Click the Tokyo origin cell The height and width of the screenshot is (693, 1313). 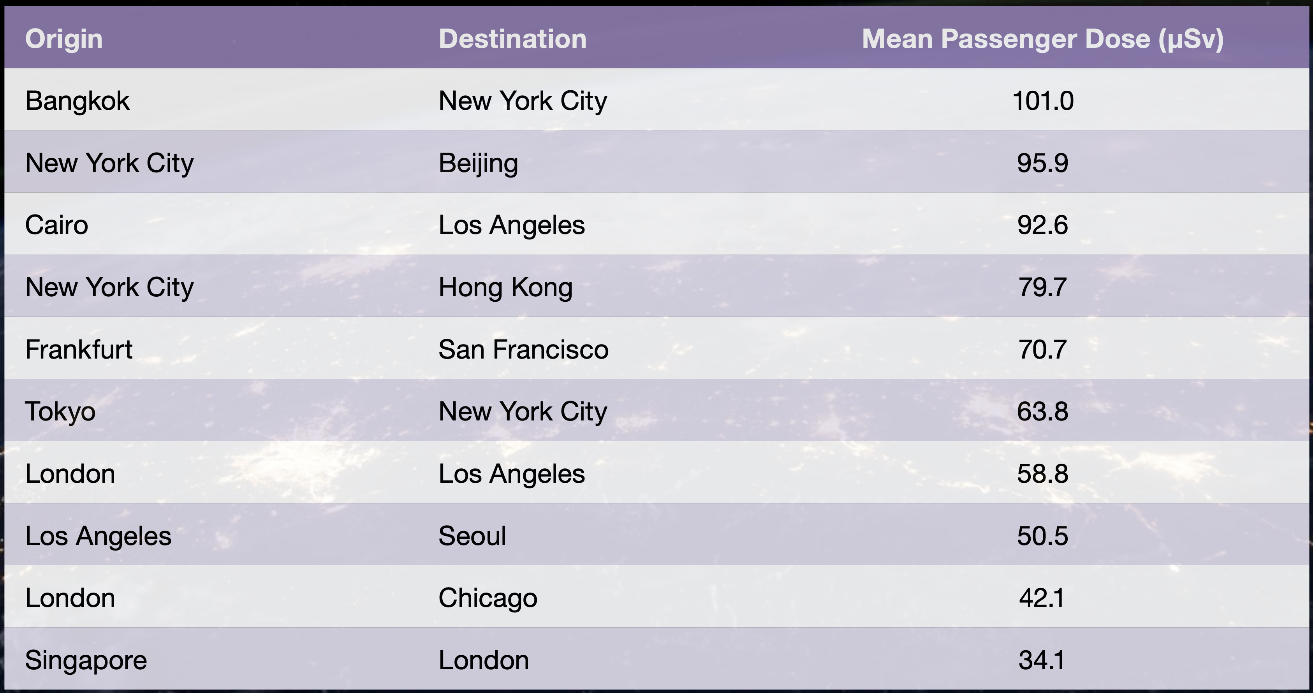60,411
